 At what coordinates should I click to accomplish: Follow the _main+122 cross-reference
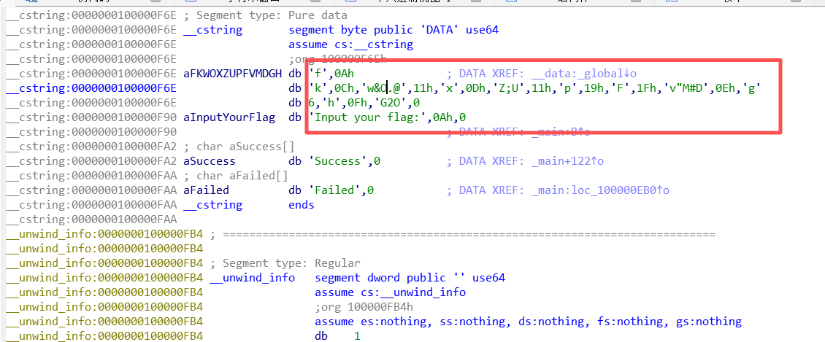[x=568, y=160]
